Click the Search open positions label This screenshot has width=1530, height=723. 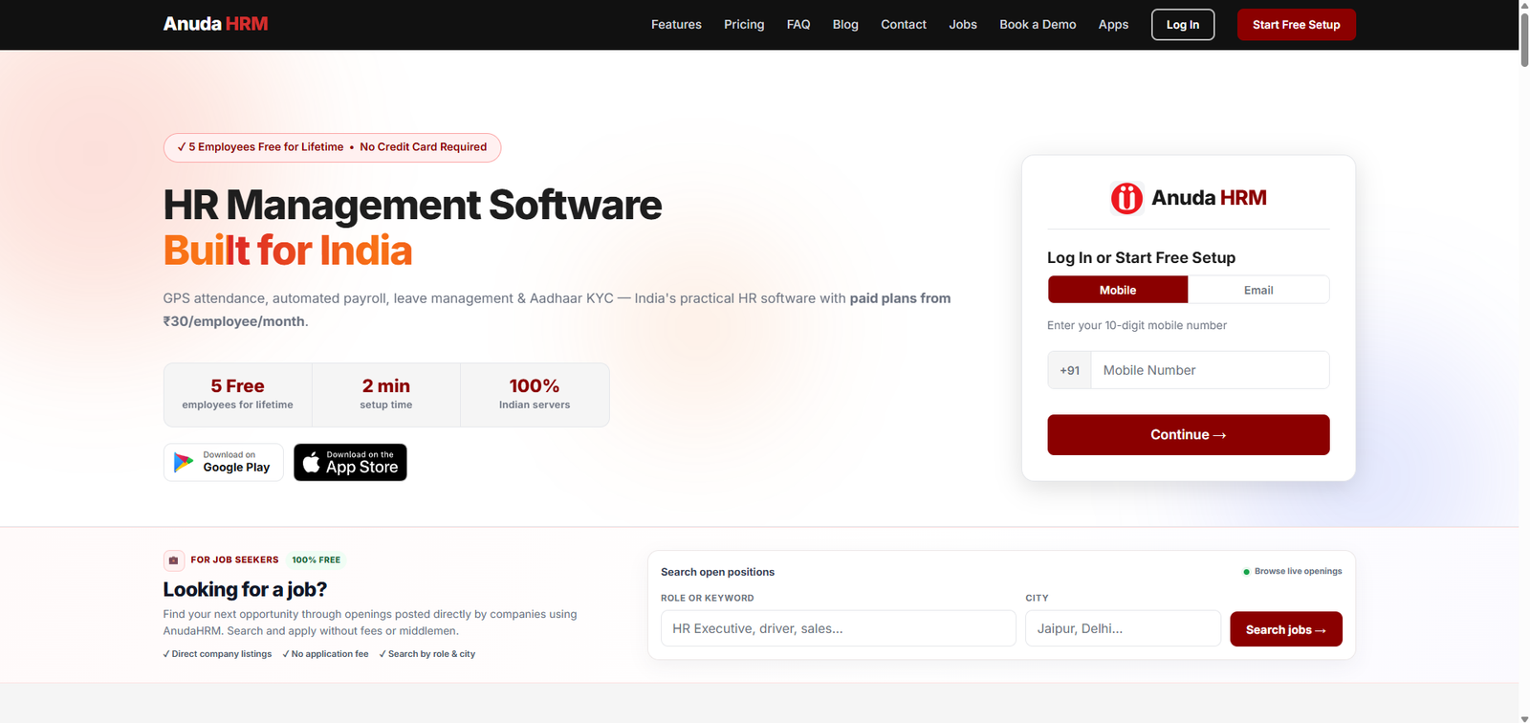click(x=717, y=572)
